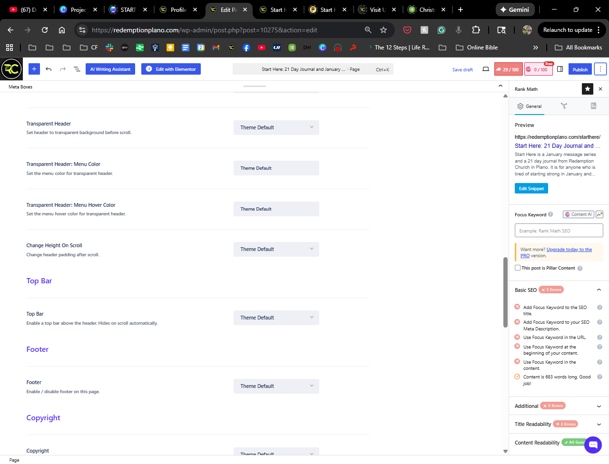This screenshot has width=609, height=464.
Task: Open the desktop preview view icon
Action: click(x=485, y=69)
